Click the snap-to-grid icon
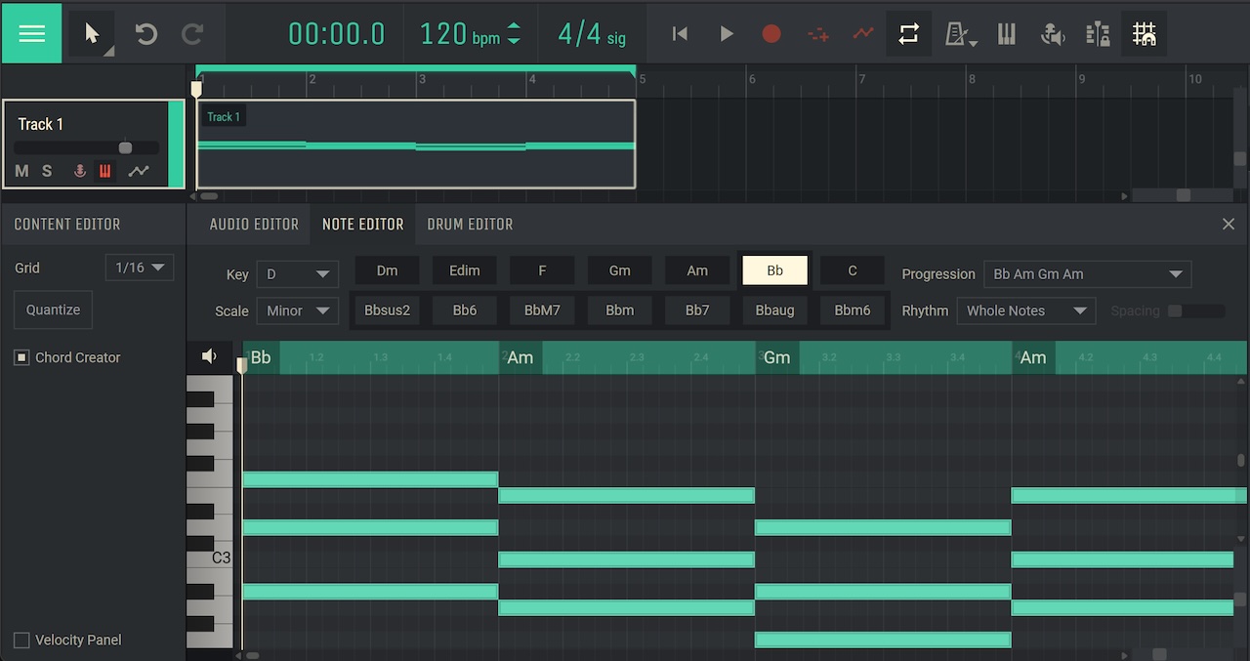 [x=1144, y=34]
